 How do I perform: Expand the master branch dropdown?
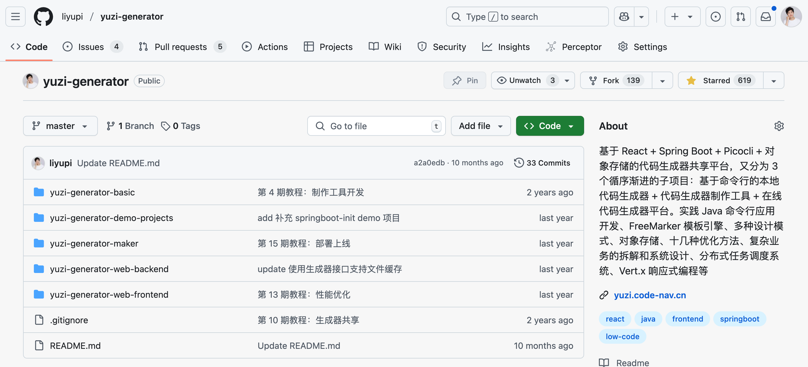(60, 126)
